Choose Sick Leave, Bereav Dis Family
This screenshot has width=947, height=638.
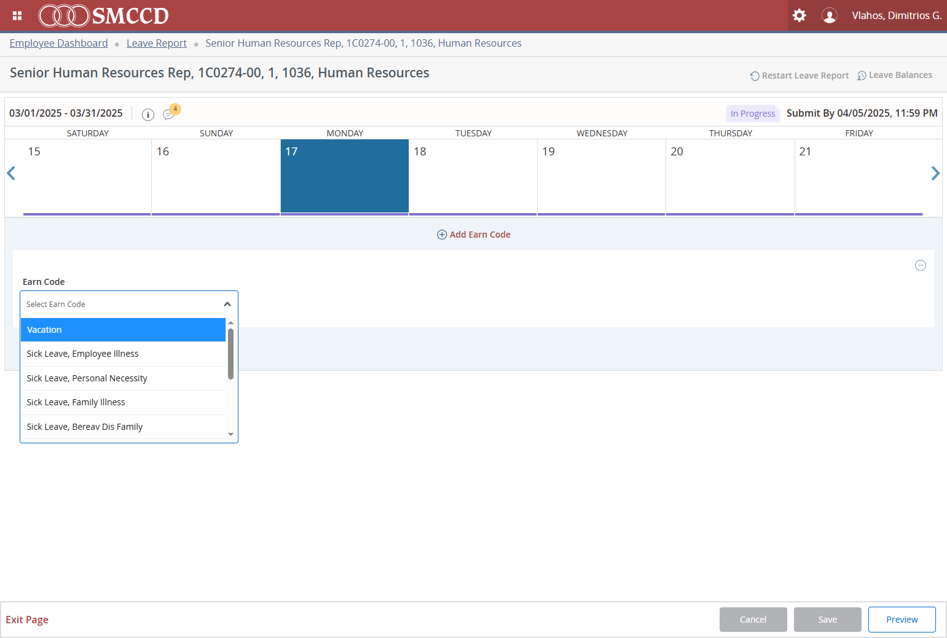(123, 427)
